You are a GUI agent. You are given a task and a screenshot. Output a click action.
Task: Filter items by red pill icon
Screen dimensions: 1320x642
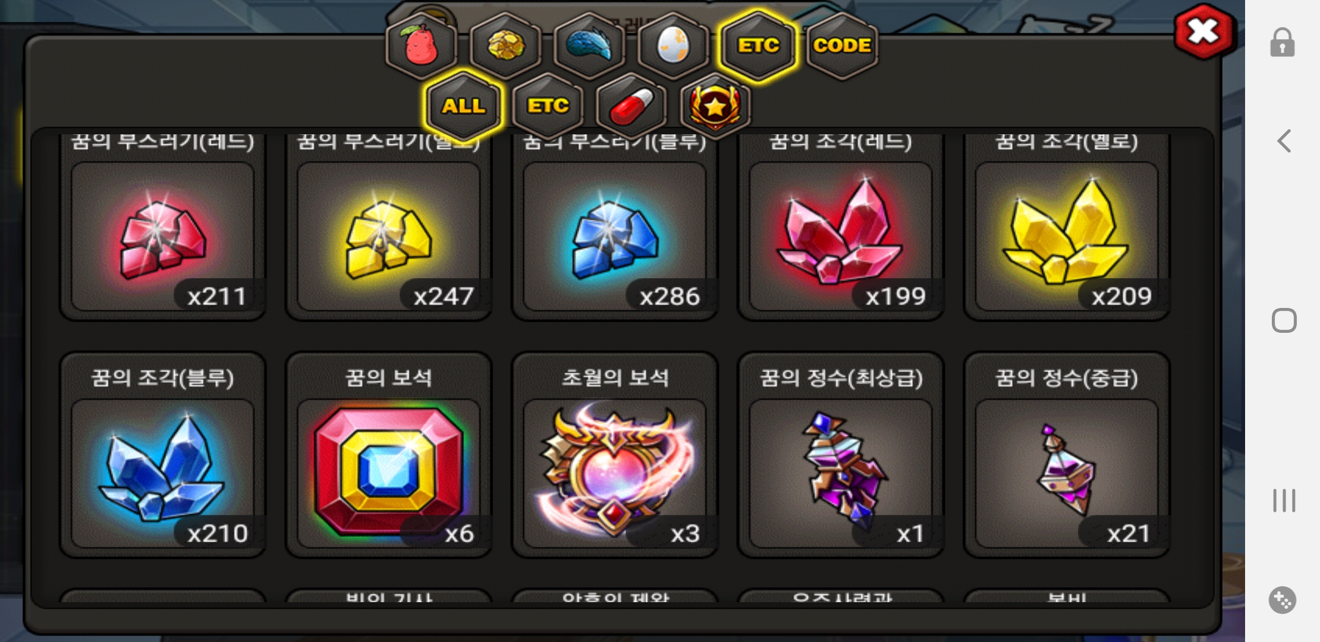pos(631,106)
